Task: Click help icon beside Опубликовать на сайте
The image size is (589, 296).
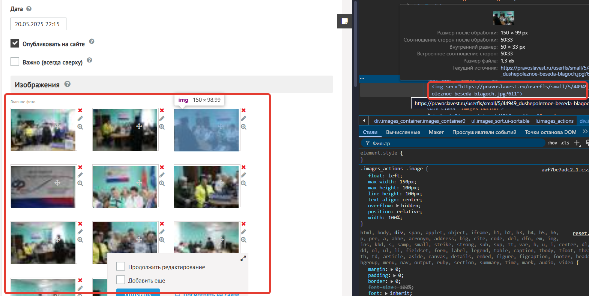Action: tap(92, 41)
